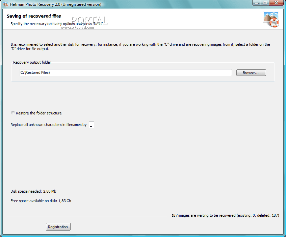
Task: Click the Hetman Photo Recovery title bar icon
Action: pyautogui.click(x=5, y=4)
